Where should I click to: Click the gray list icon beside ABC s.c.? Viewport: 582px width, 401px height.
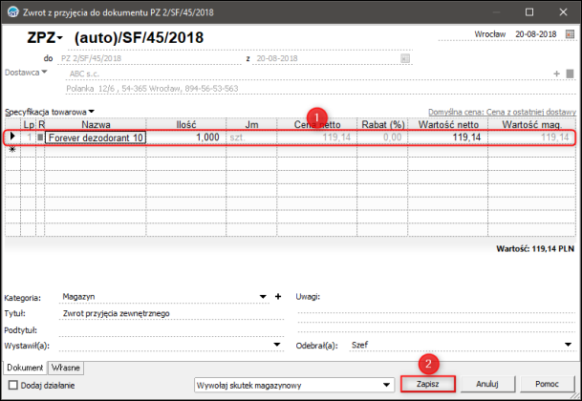click(x=571, y=74)
